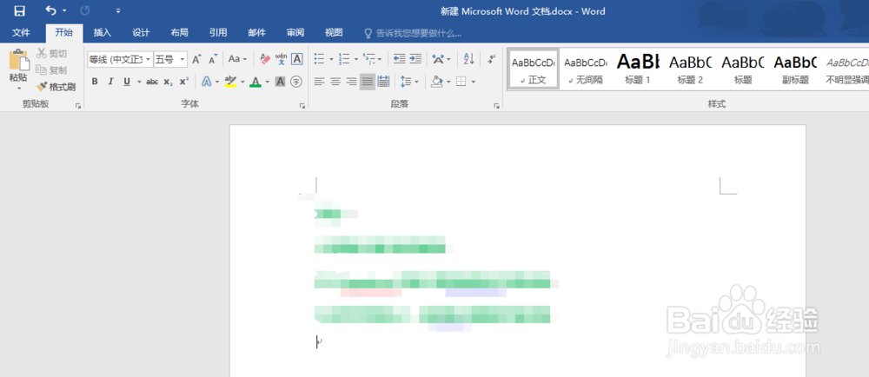Switch to the 布局 tab
Screen dimensions: 869x377
[180, 33]
